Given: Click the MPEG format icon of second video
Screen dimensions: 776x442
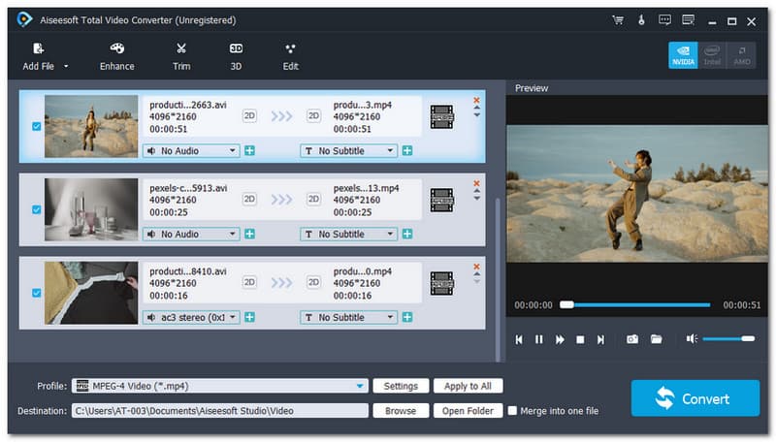Looking at the screenshot, I should pyautogui.click(x=441, y=200).
